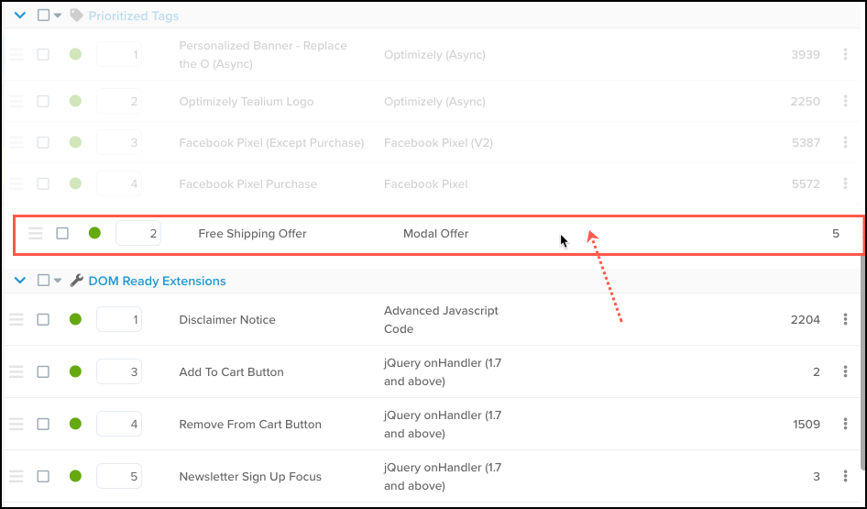Open the Remove From Cart Button extension
Screen dimensions: 867x509
coord(249,425)
